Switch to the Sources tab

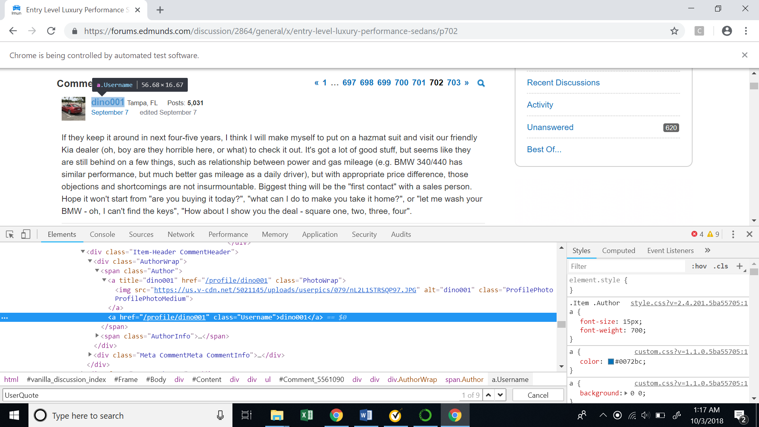141,234
